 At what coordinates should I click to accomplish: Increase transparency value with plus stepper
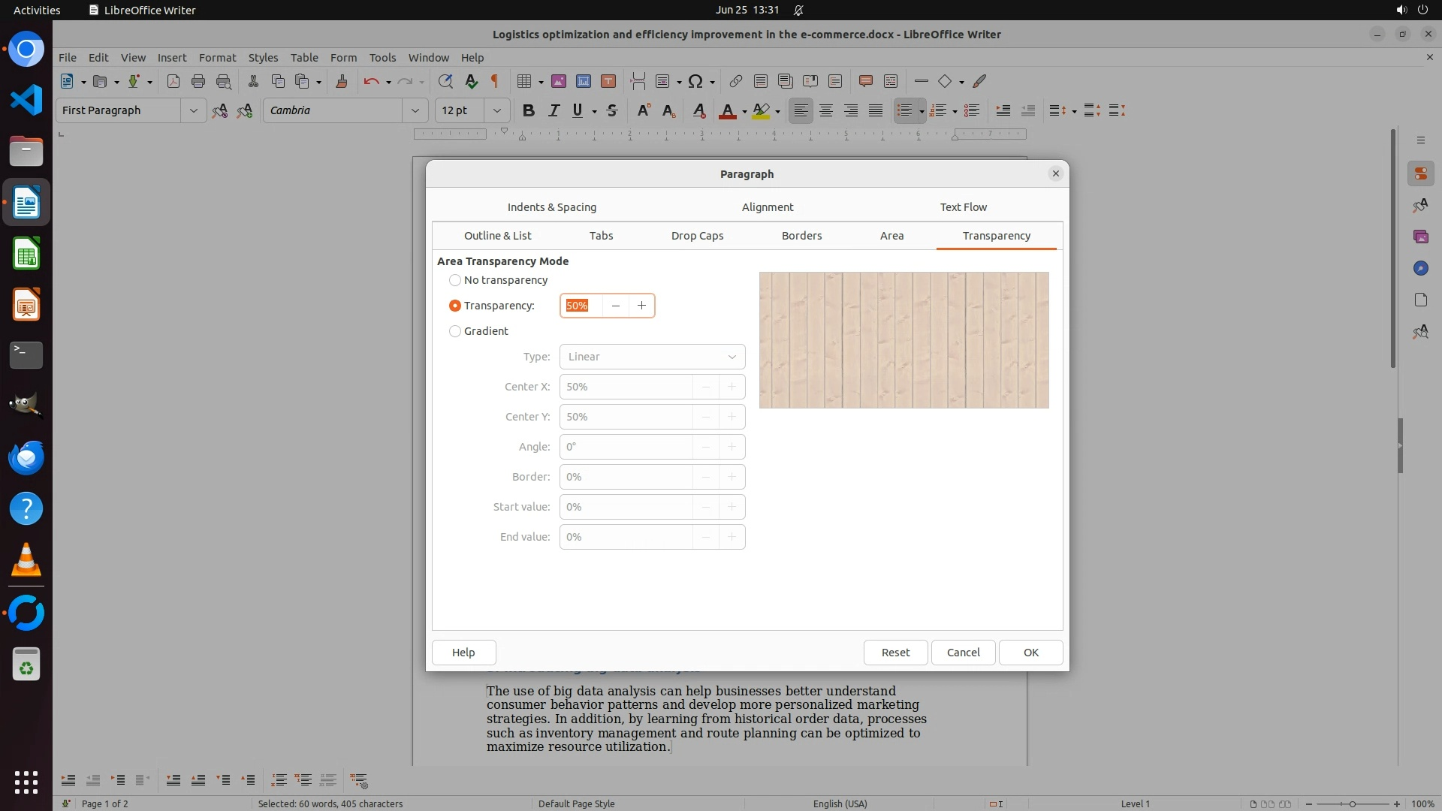click(x=641, y=306)
